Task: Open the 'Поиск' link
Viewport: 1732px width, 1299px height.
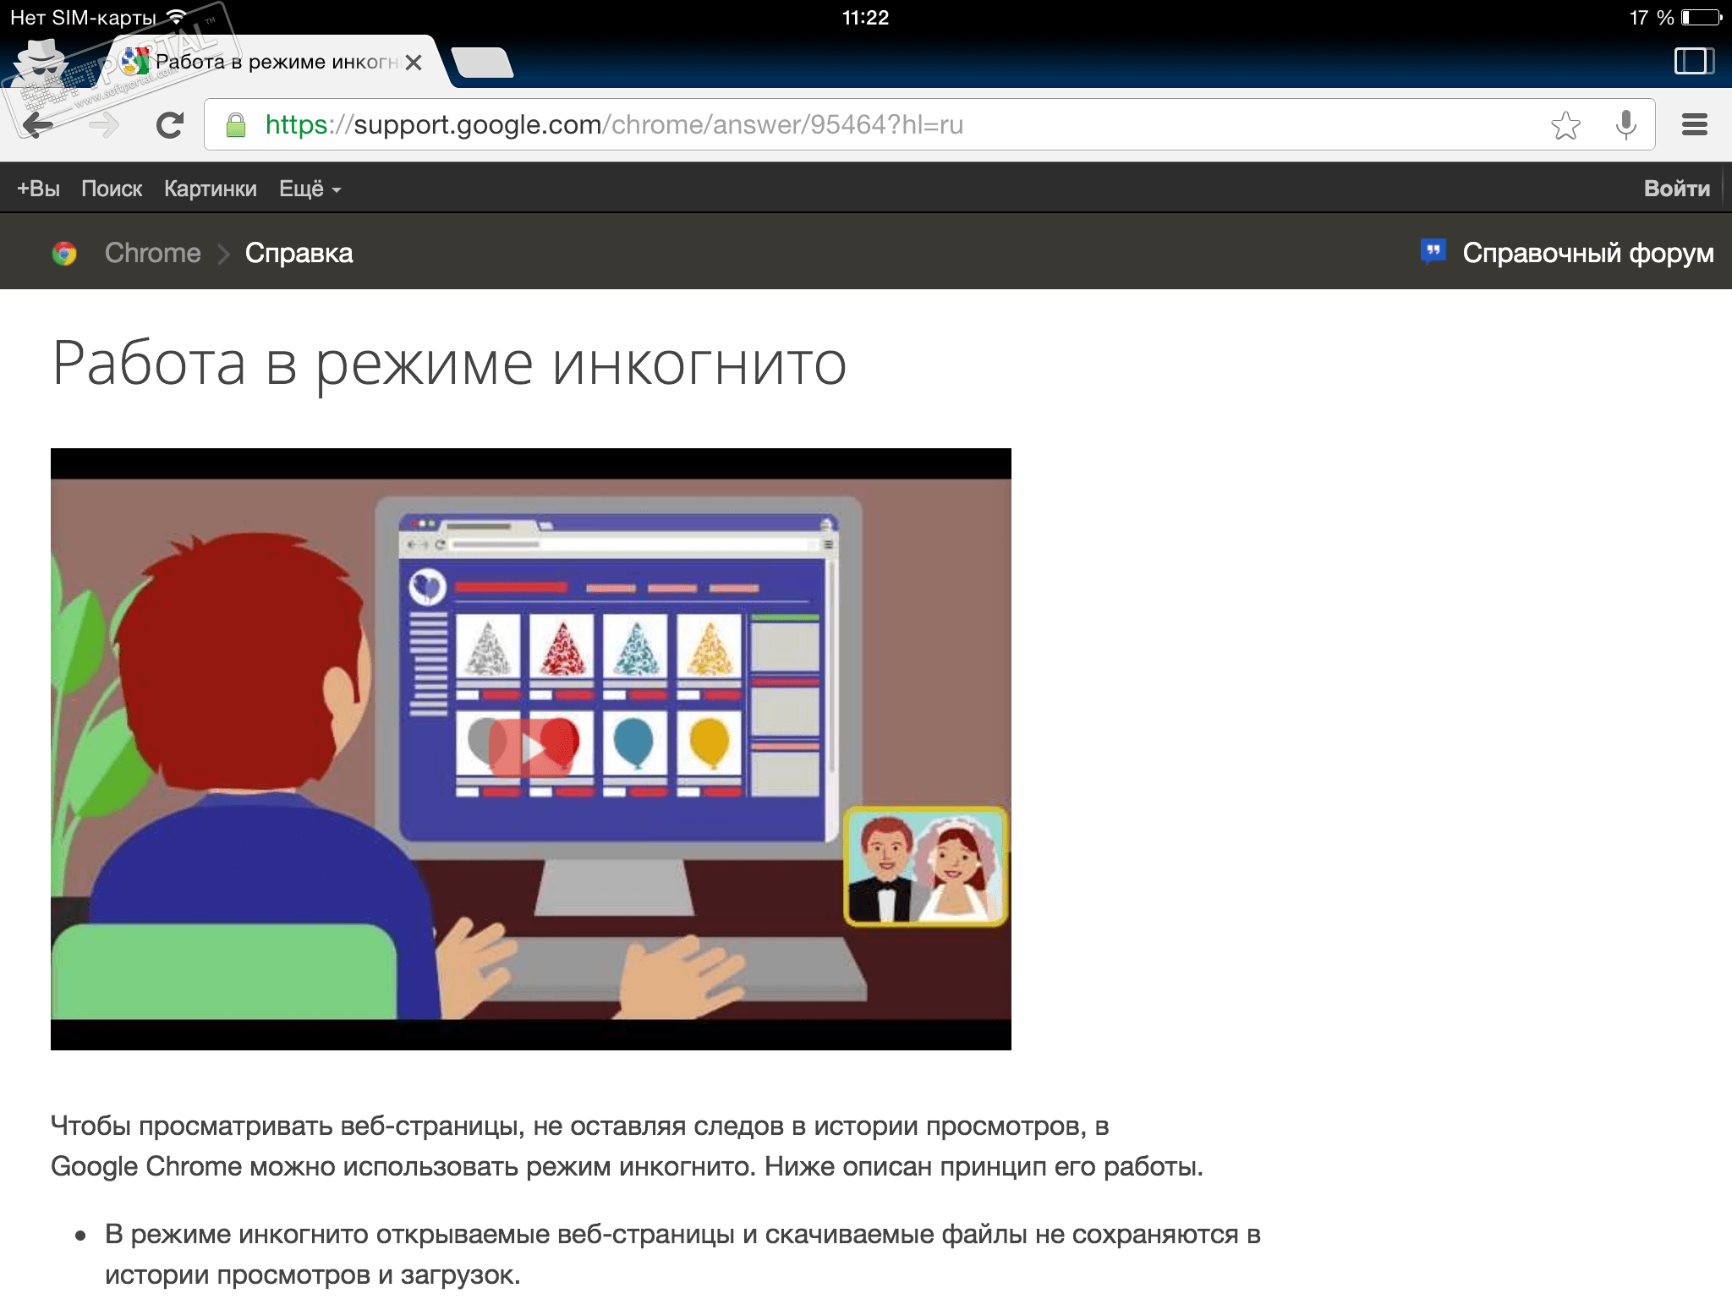Action: point(112,189)
